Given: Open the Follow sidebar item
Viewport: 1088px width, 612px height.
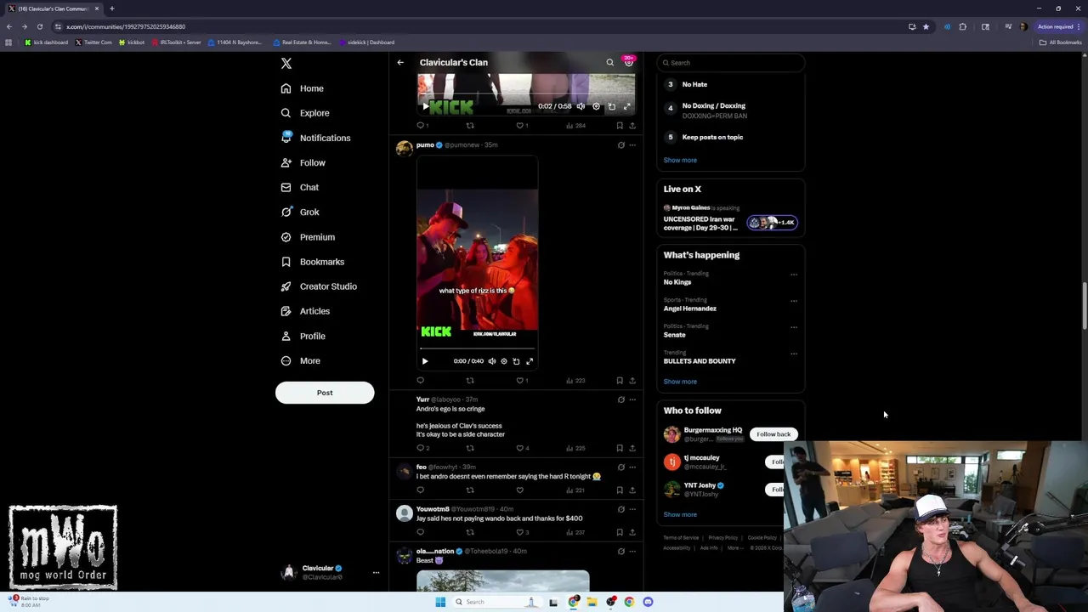Looking at the screenshot, I should [303, 162].
